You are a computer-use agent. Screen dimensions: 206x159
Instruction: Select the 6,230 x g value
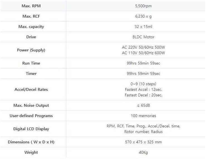(x=143, y=16)
